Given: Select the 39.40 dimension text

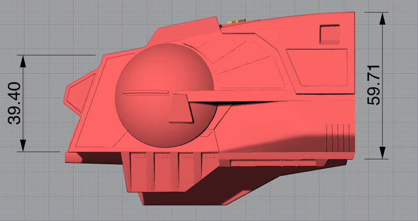Looking at the screenshot, I should [14, 103].
